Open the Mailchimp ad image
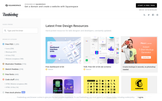Screen dimensions: 162x101 click(x=139, y=84)
